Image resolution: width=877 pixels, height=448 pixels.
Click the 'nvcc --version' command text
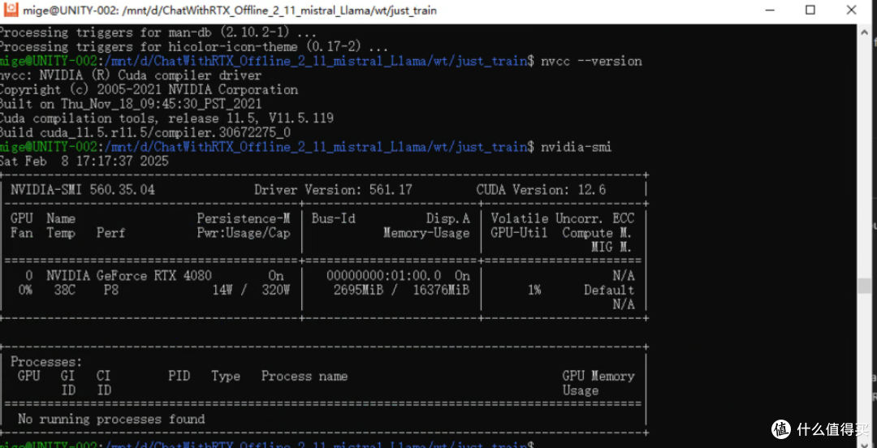tap(591, 61)
